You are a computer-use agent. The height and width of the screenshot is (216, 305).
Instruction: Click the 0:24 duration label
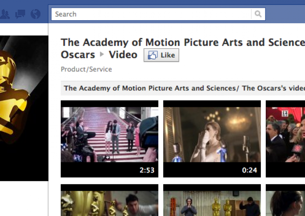pos(250,170)
